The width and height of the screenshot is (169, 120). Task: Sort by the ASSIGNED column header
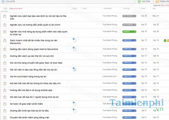pyautogui.click(x=108, y=9)
